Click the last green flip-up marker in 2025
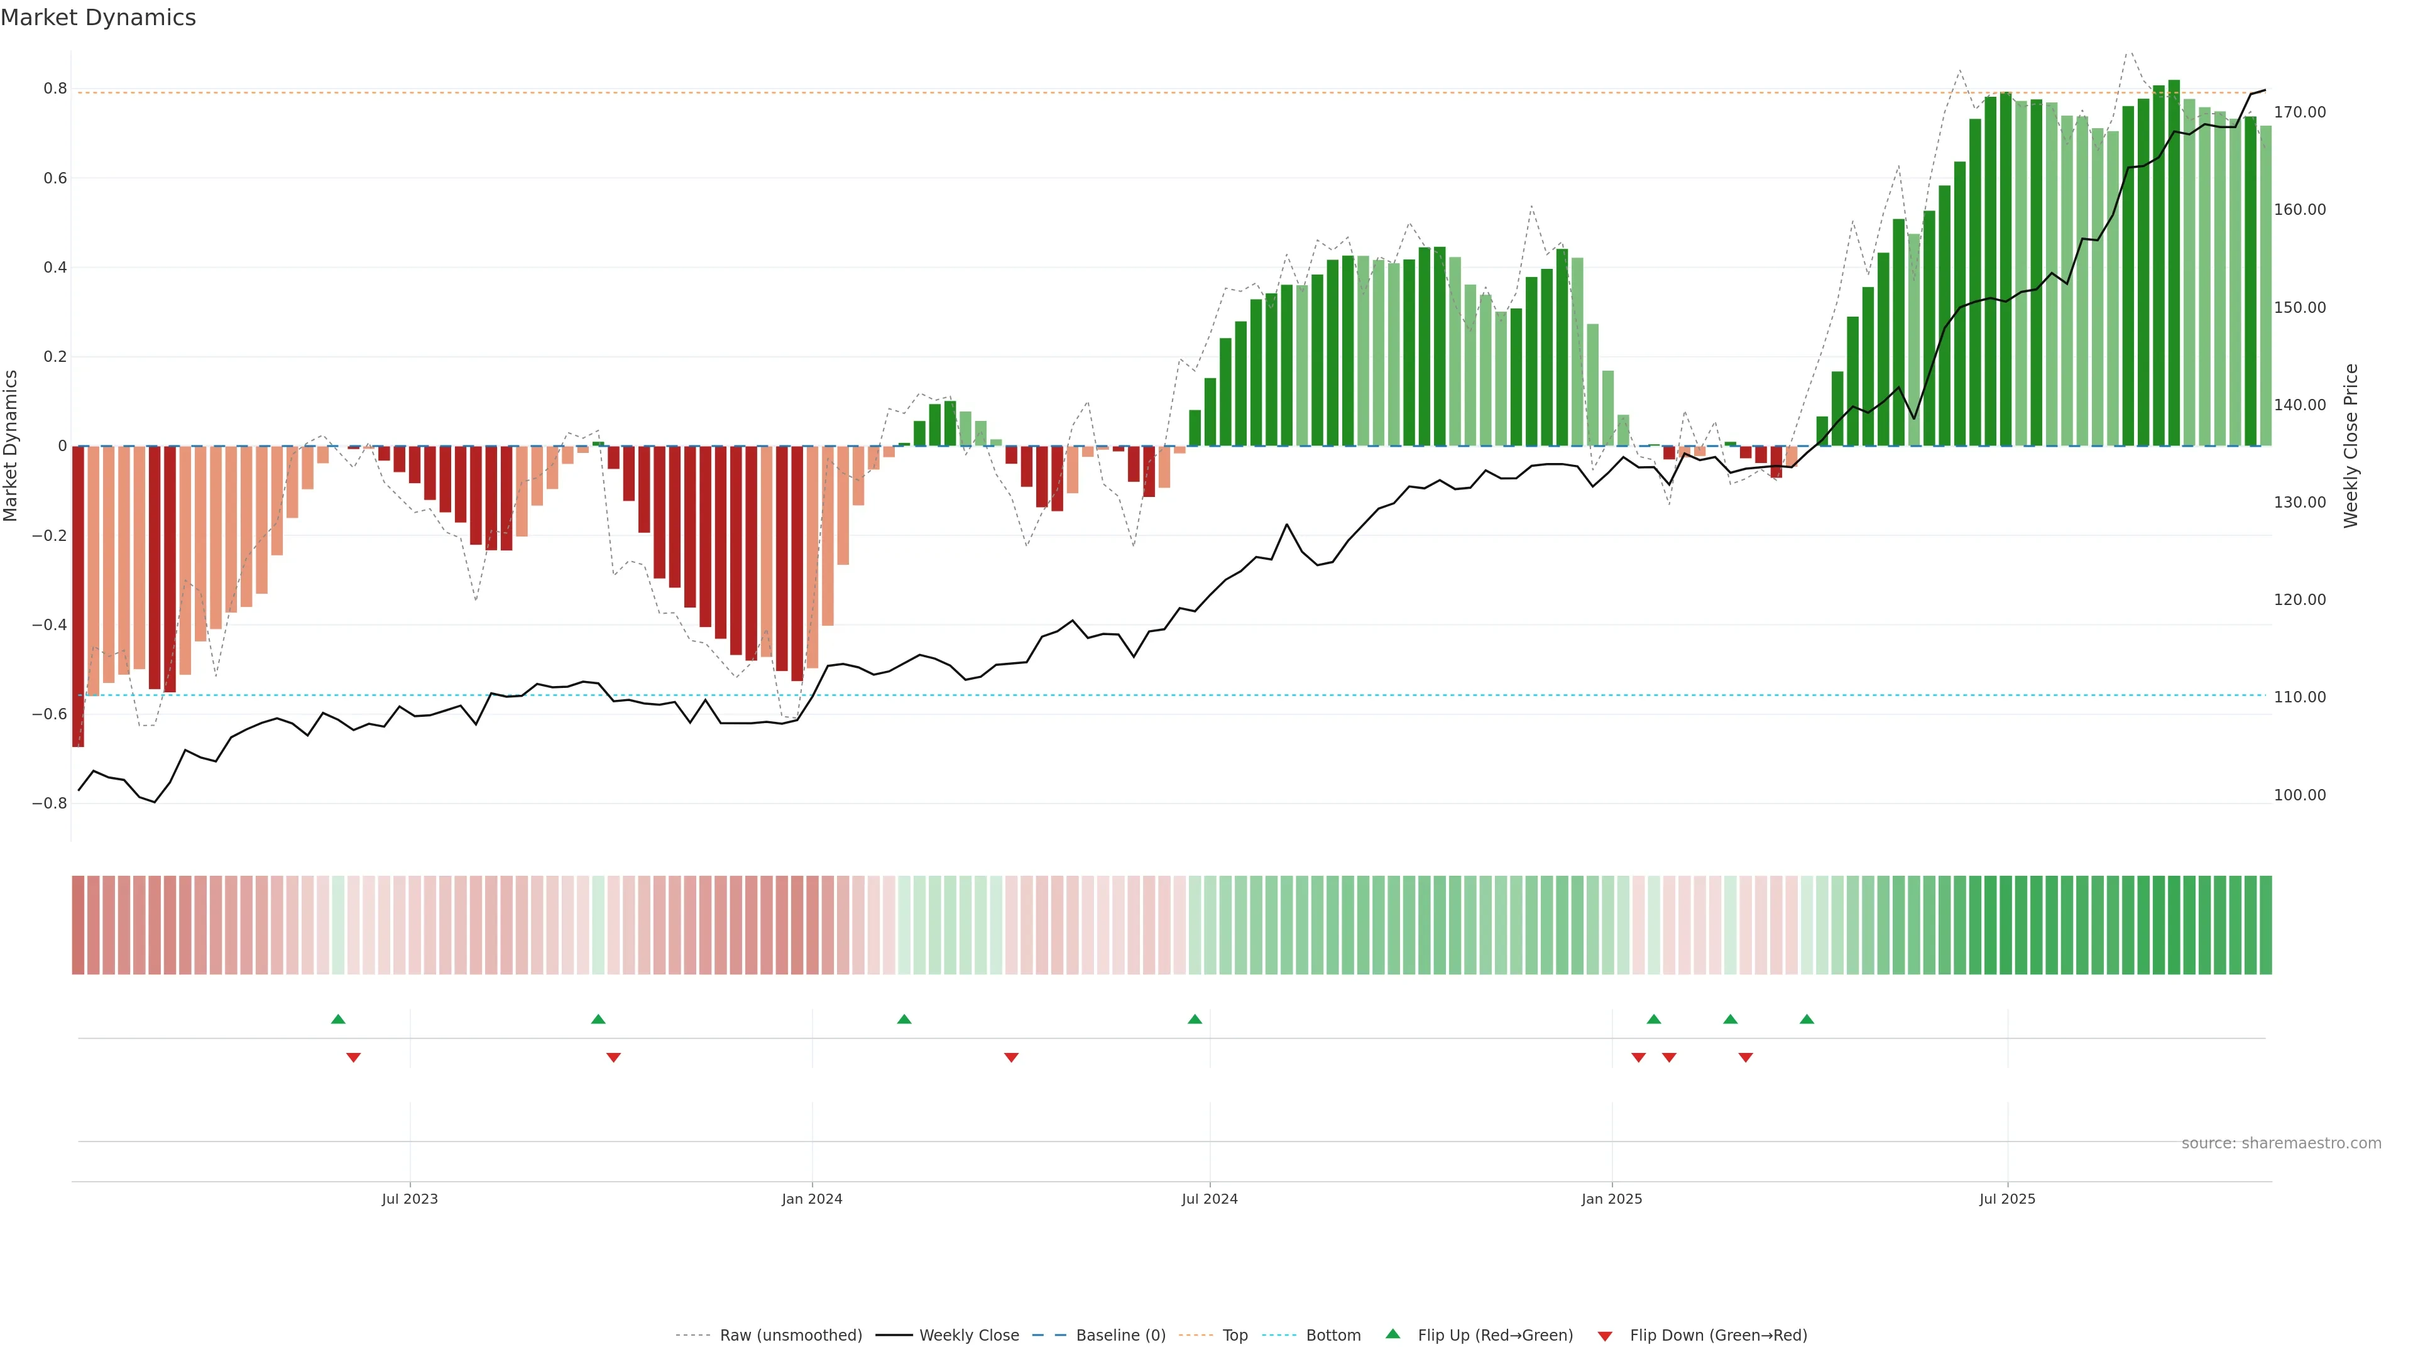This screenshot has width=2413, height=1357. pyautogui.click(x=1807, y=1019)
